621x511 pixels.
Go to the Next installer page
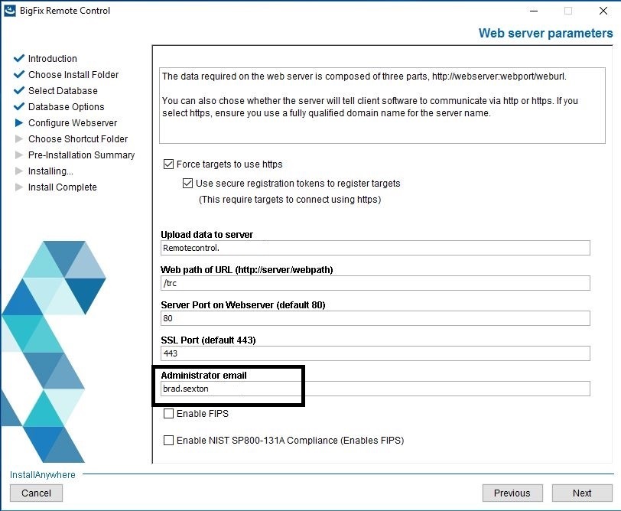pos(582,493)
